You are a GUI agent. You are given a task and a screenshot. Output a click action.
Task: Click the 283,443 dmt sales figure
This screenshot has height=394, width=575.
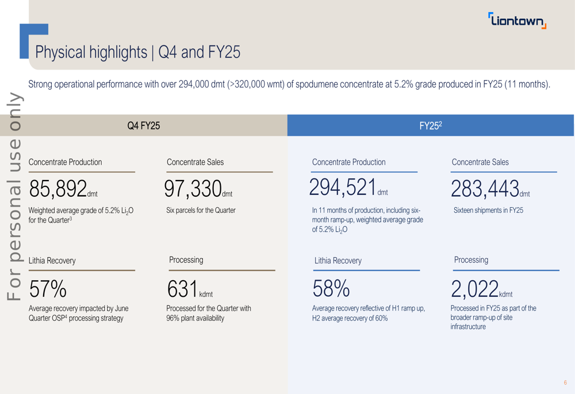[490, 188]
